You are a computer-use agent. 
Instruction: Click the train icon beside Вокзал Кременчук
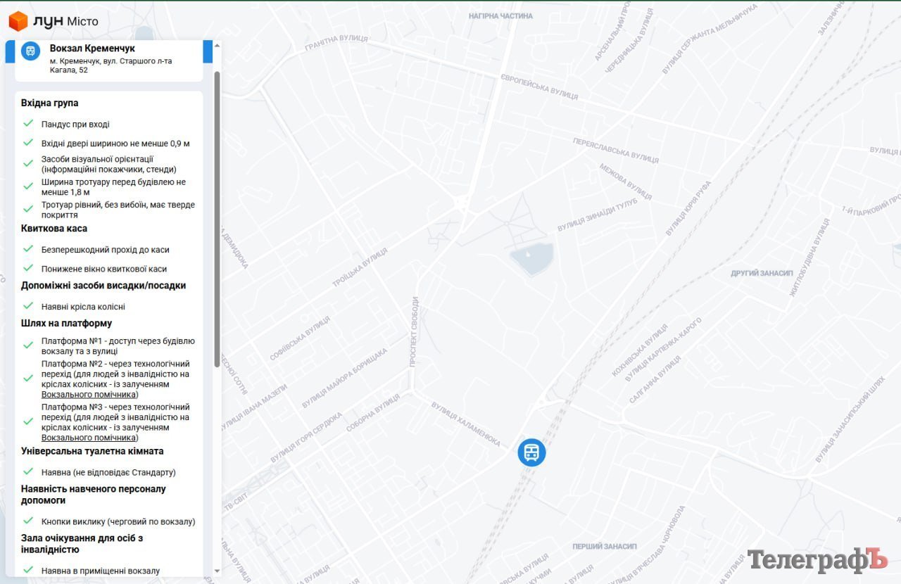tap(30, 51)
